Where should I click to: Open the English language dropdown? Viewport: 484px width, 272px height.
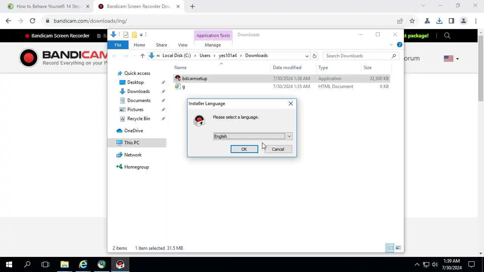coord(253,136)
